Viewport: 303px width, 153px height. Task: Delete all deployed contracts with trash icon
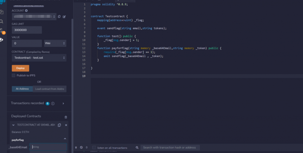pos(66,117)
